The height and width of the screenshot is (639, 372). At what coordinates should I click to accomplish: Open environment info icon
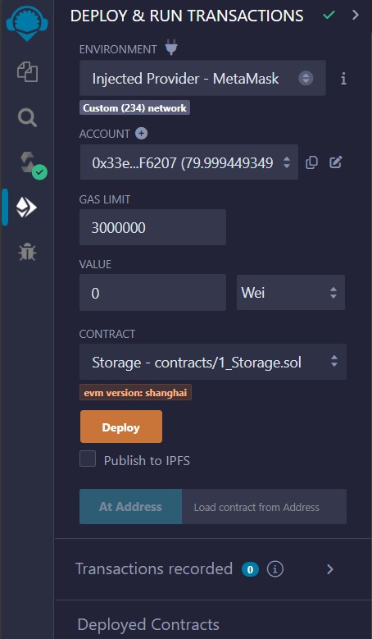tap(343, 78)
